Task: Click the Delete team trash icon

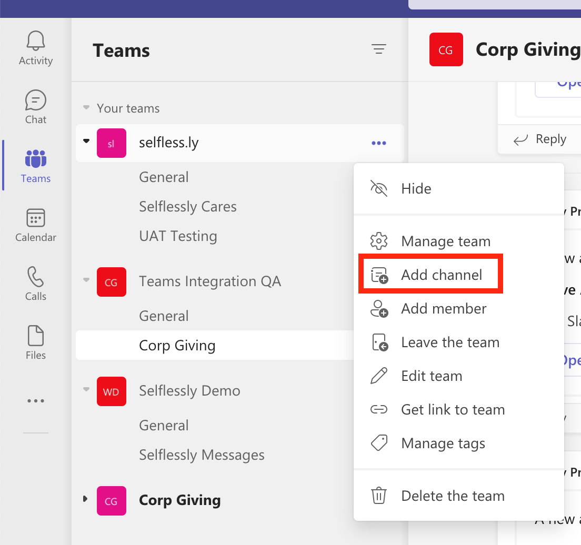Action: (379, 496)
